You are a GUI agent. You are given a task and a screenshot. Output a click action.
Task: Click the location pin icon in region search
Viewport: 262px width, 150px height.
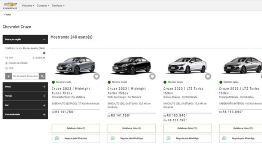(x=9, y=76)
